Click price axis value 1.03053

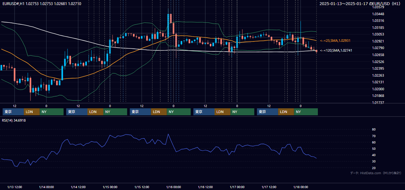click(378, 34)
